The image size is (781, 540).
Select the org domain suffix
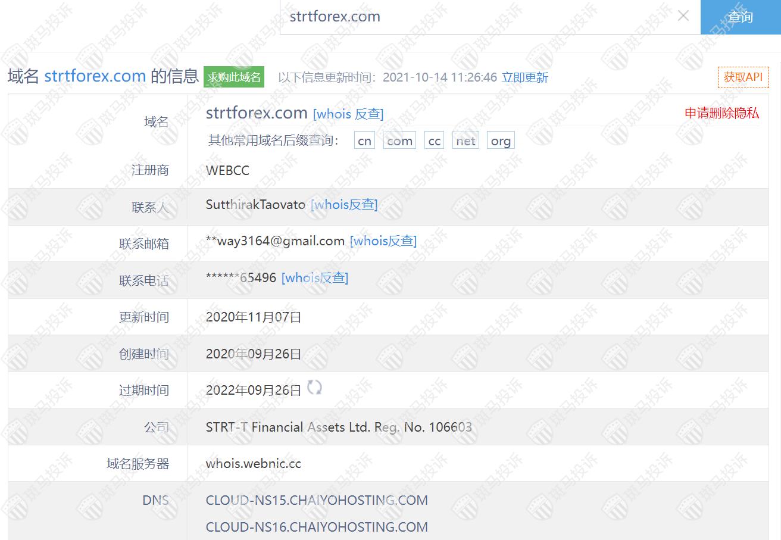click(x=501, y=141)
